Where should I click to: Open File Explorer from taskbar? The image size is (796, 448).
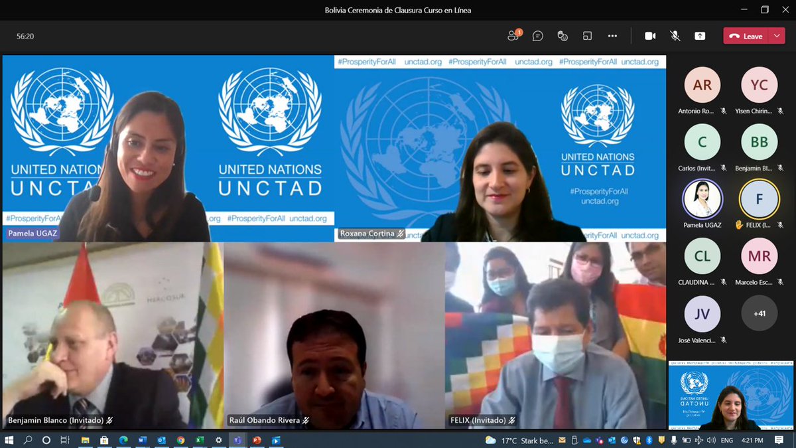[x=86, y=440]
